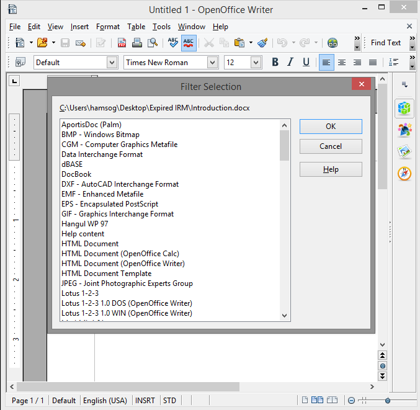Viewport: 420px width, 410px height.
Task: Expand the Font Name dropdown
Action: click(213, 62)
